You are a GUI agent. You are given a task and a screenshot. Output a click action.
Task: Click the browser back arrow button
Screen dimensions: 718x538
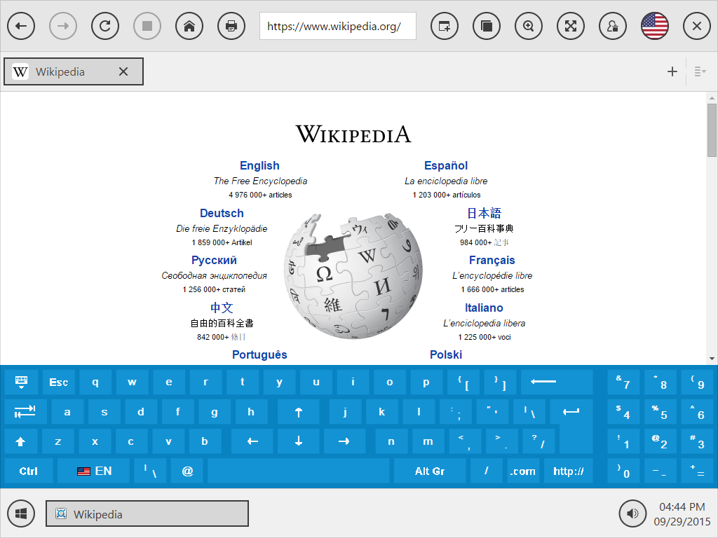click(21, 26)
